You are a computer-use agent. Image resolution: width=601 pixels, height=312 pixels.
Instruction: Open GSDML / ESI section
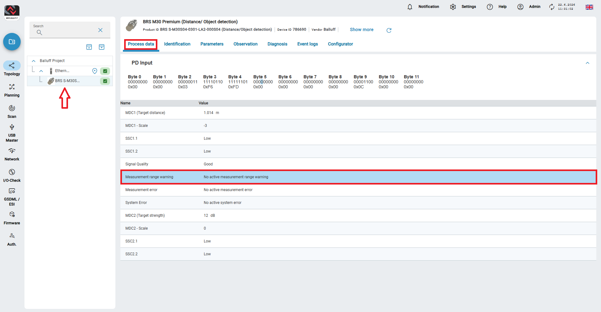click(x=12, y=197)
